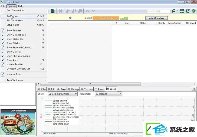
Task: Click the Instant Download button
Action: pyautogui.click(x=156, y=18)
